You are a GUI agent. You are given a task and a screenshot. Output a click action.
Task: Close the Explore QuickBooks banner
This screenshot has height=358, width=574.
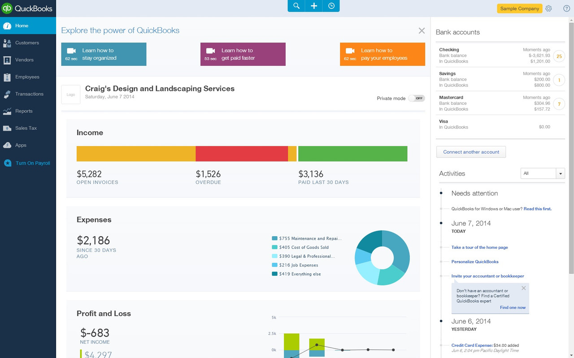coord(422,30)
